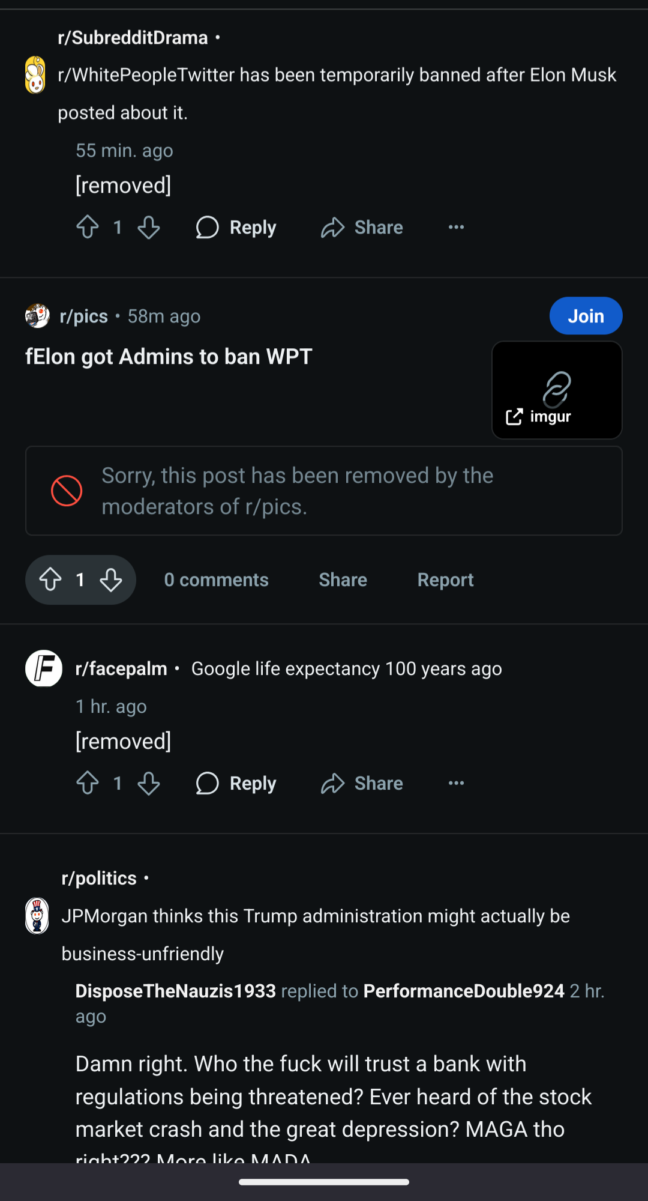This screenshot has width=648, height=1201.
Task: Downvote the r/SubredditDrama removed comment
Action: point(148,227)
